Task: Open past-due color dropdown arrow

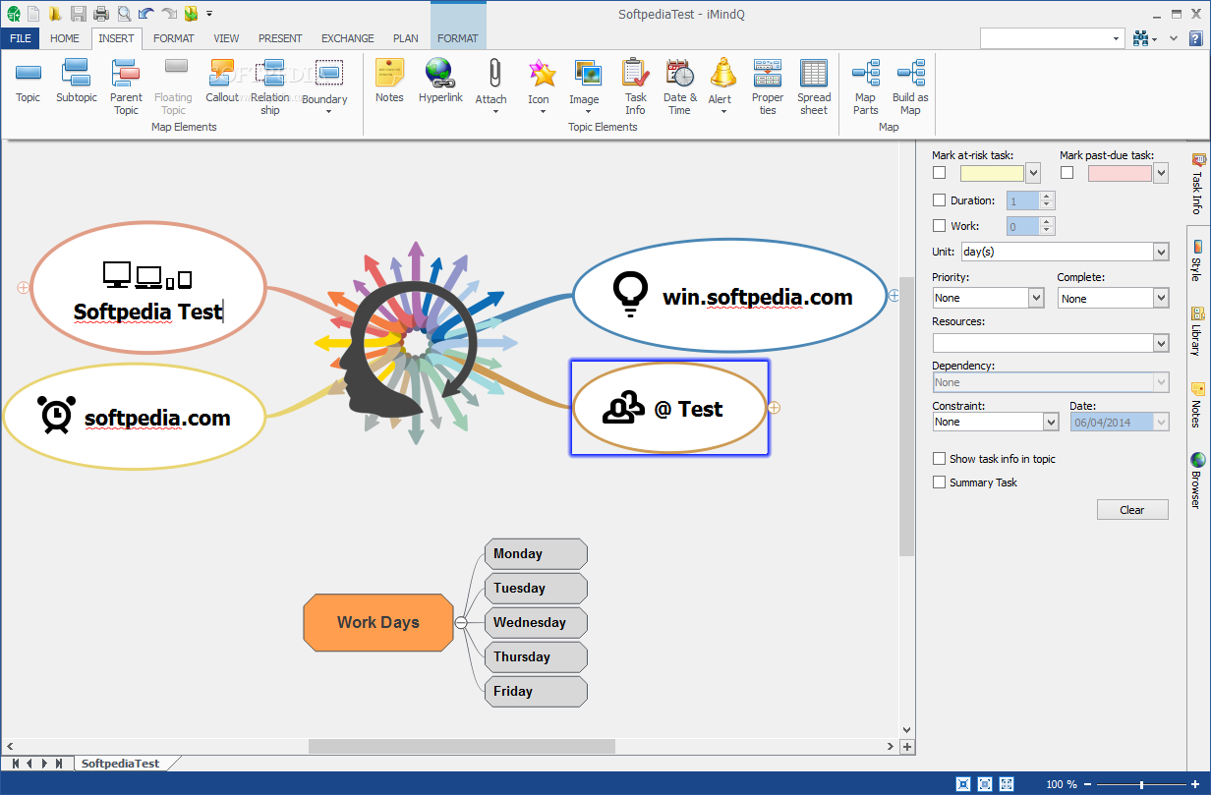Action: [1161, 173]
